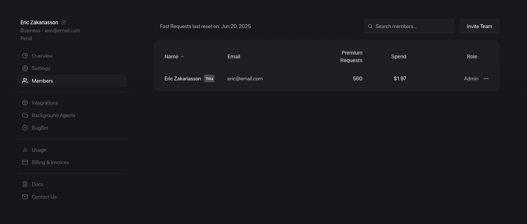Click the Docs file icon

[25, 184]
